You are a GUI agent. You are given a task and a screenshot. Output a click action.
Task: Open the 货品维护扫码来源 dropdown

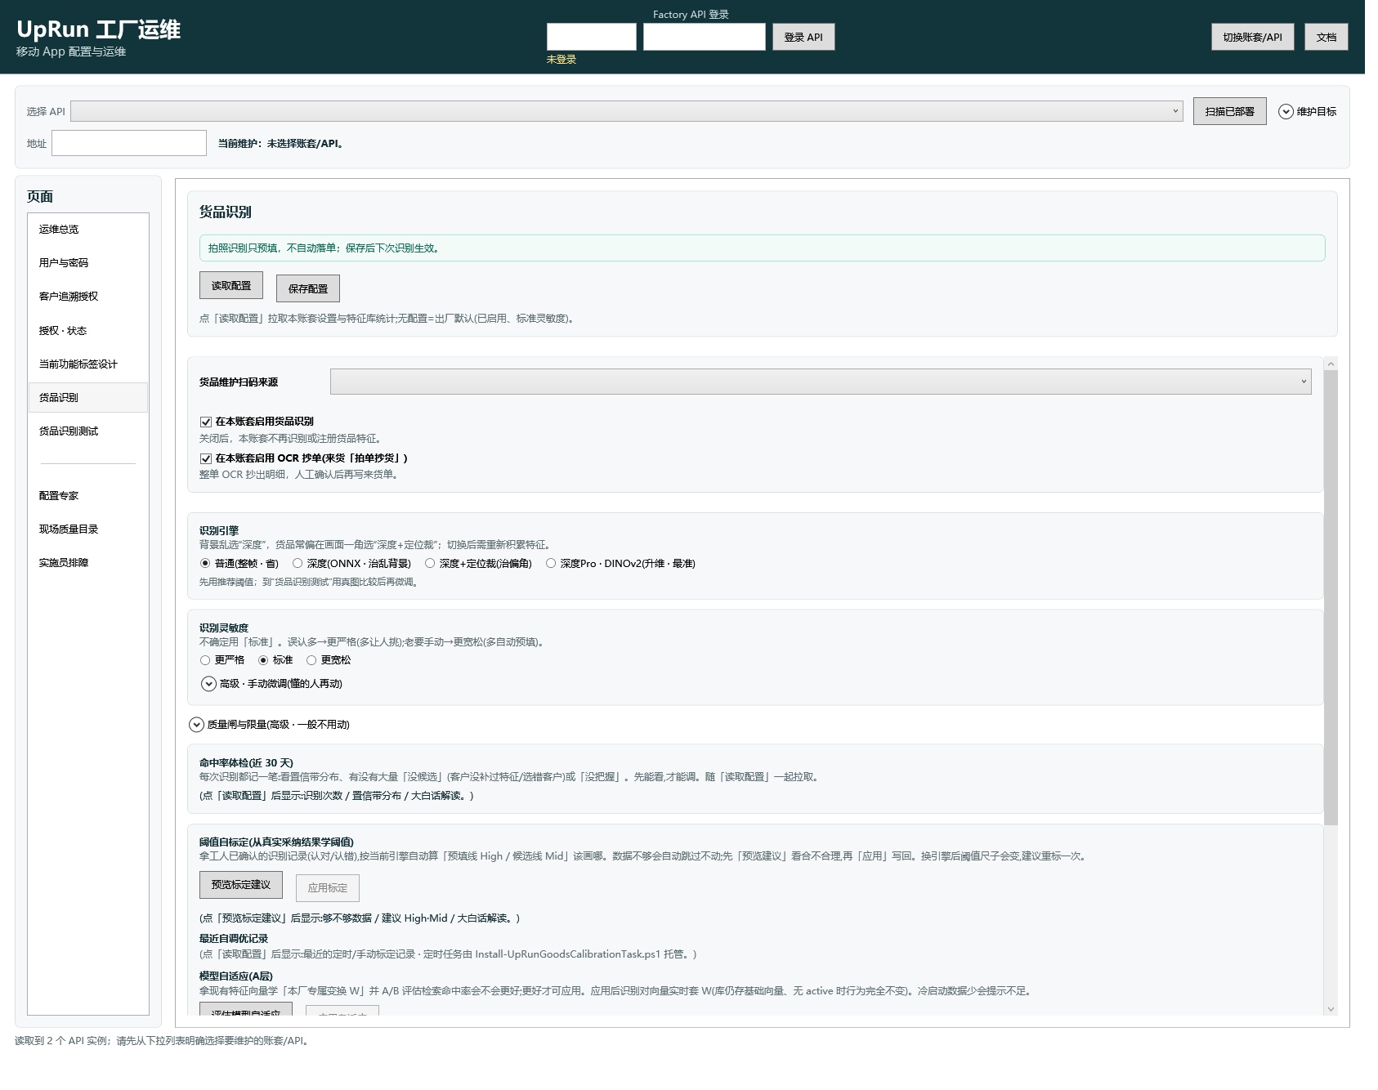[x=821, y=382]
